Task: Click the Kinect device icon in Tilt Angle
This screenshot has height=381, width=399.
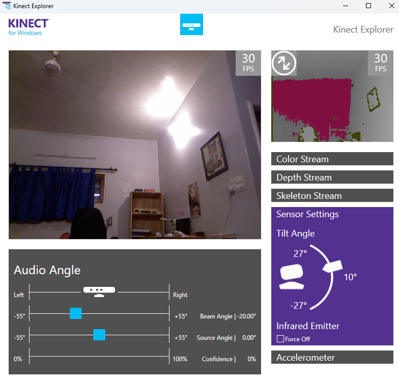Action: click(x=292, y=276)
